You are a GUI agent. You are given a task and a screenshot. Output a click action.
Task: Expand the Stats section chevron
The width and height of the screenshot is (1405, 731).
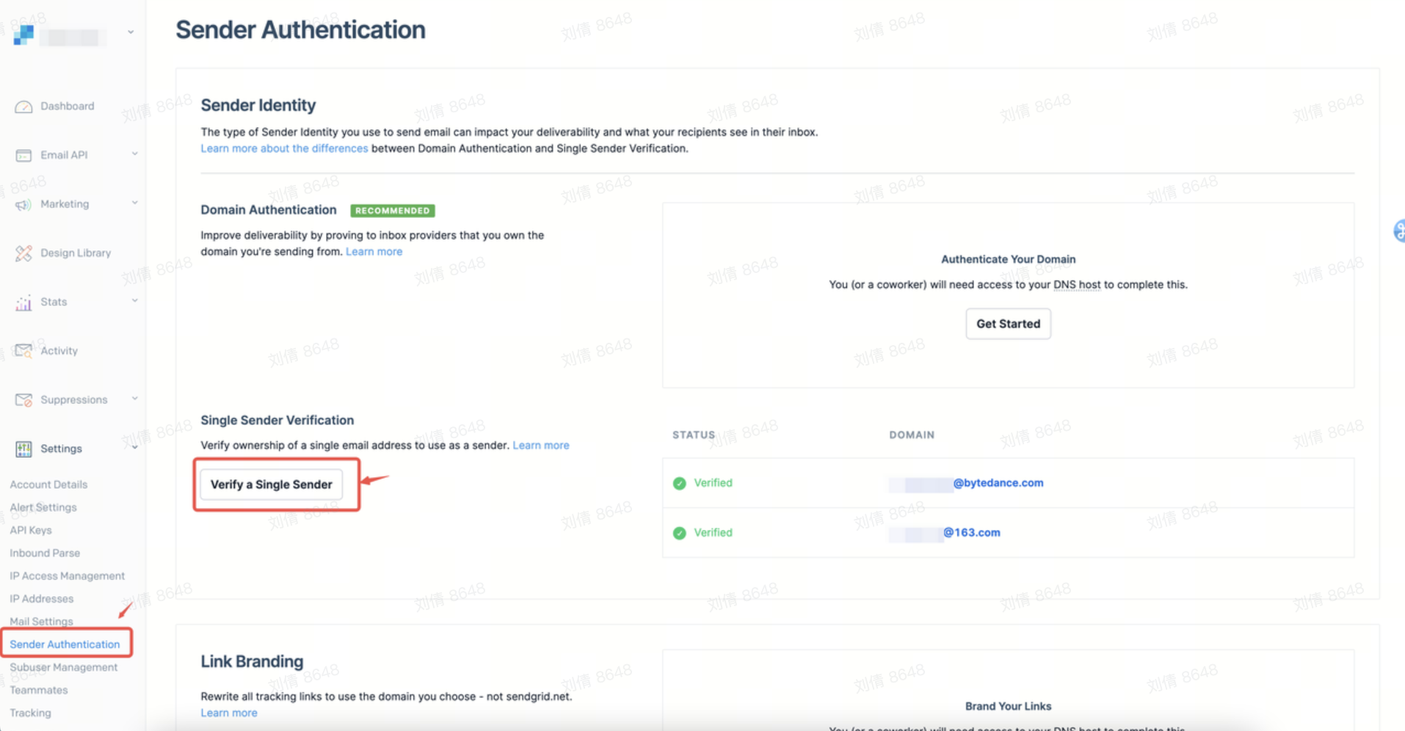pyautogui.click(x=134, y=301)
